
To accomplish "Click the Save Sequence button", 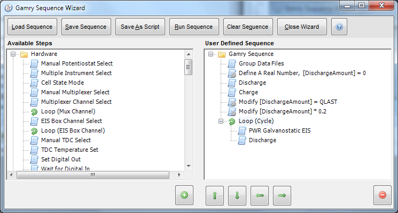I will click(86, 27).
